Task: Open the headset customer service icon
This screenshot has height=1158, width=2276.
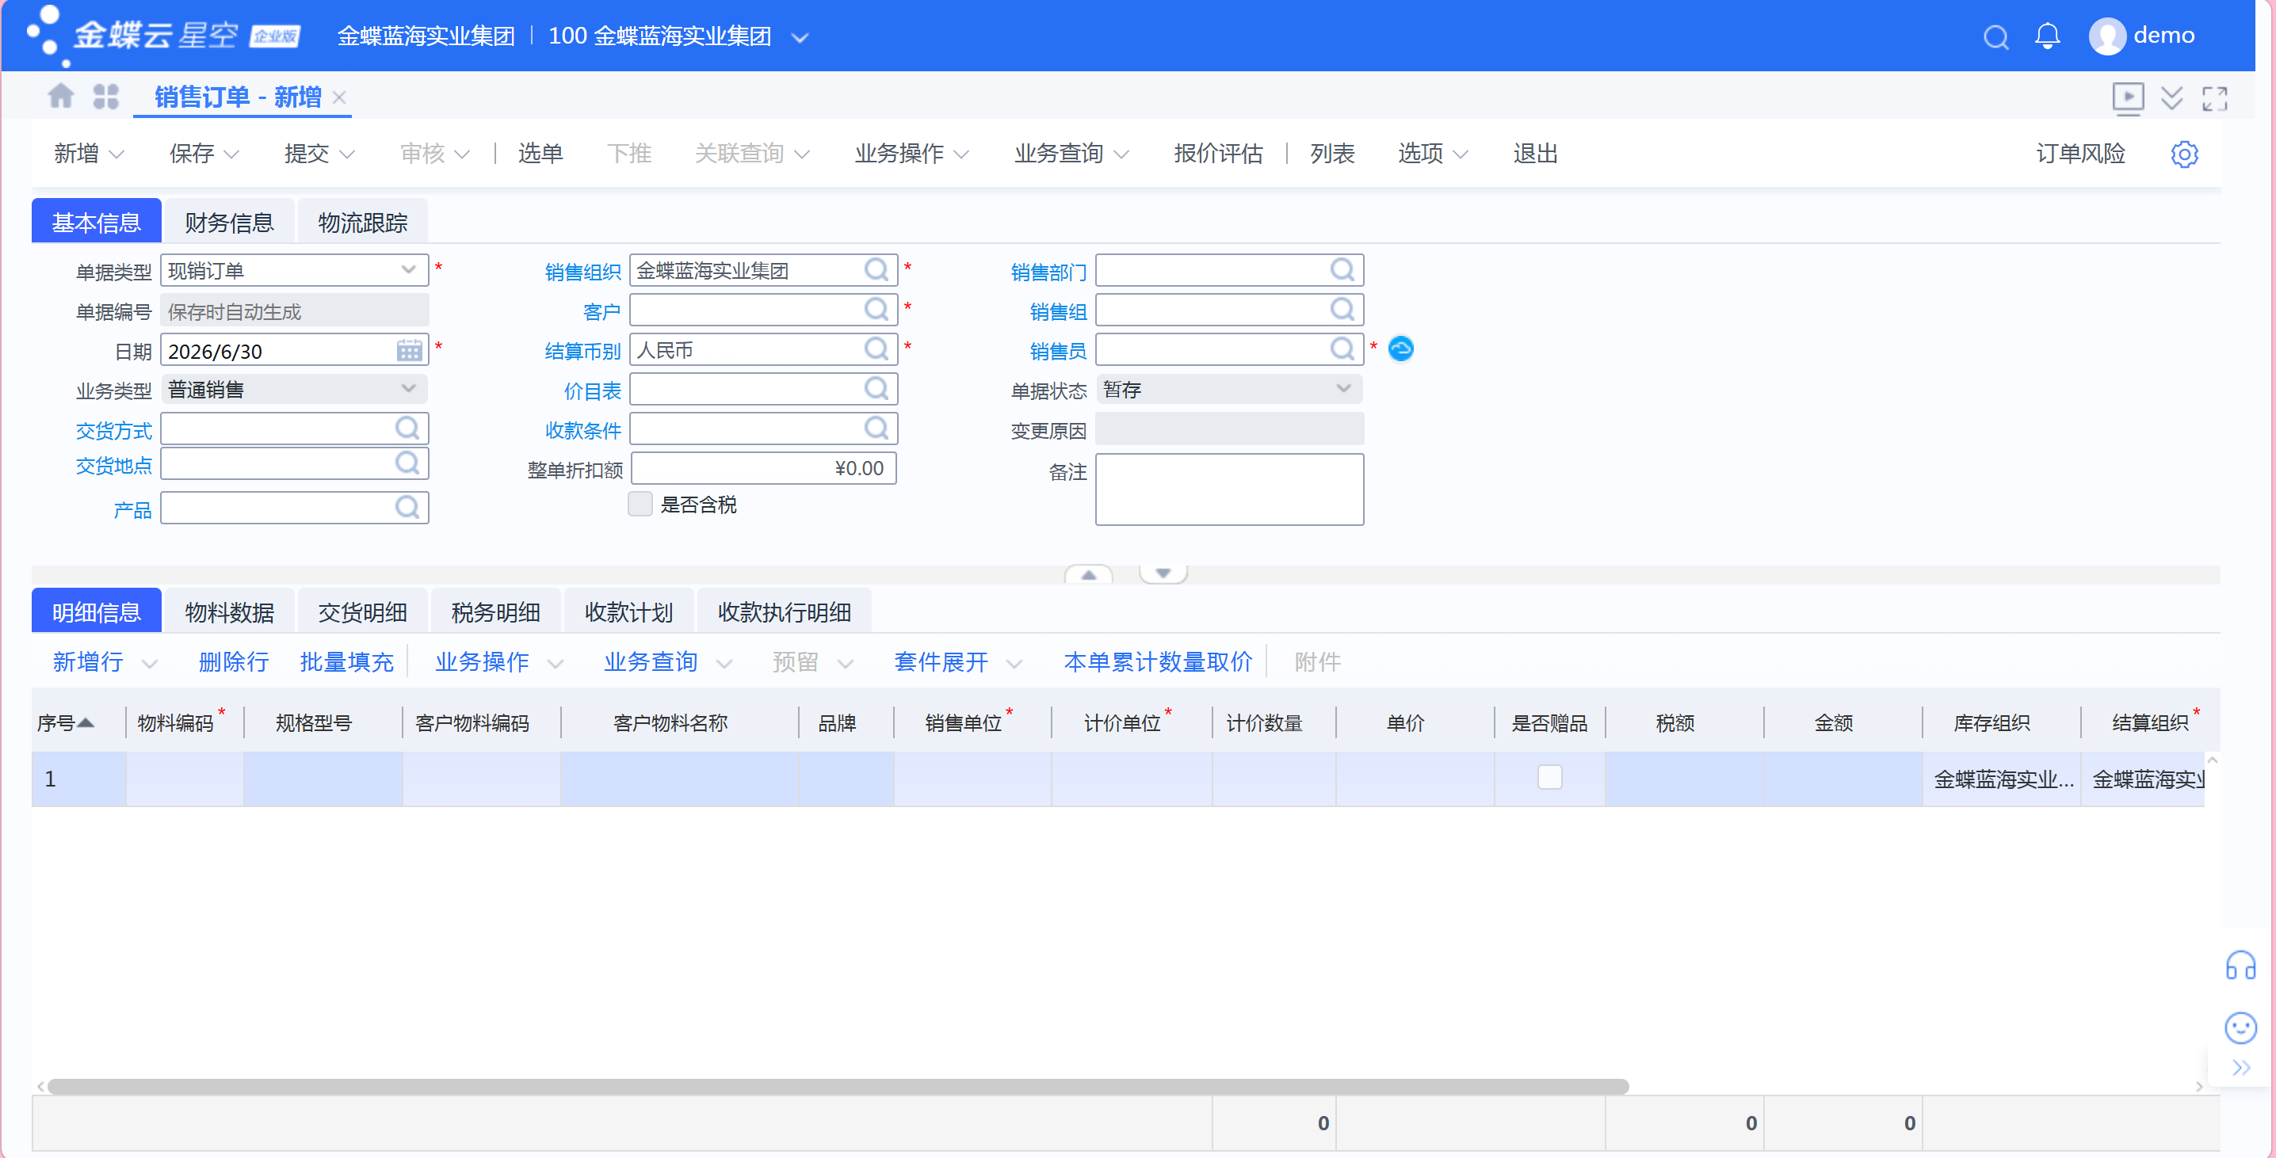Action: 2240,966
